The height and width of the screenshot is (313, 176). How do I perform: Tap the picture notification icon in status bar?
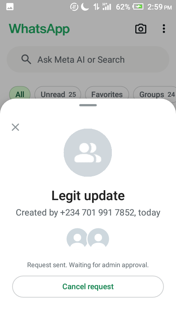tap(10, 7)
